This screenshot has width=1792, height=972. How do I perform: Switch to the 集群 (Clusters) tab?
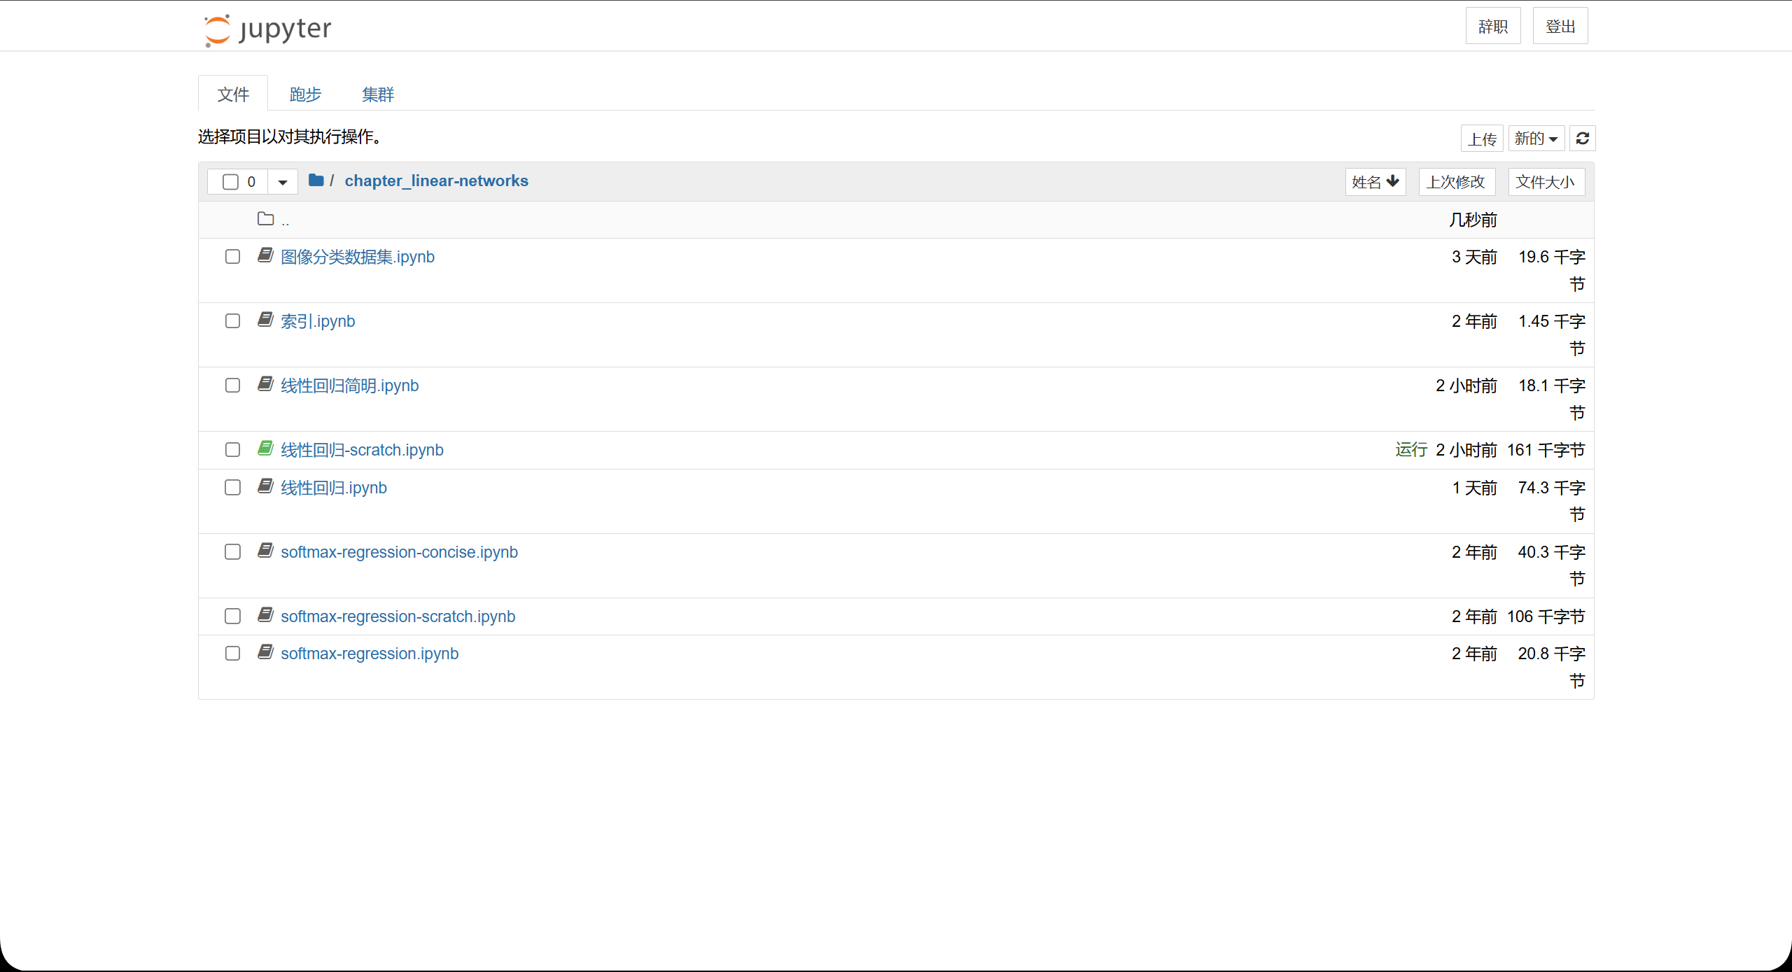[x=378, y=94]
